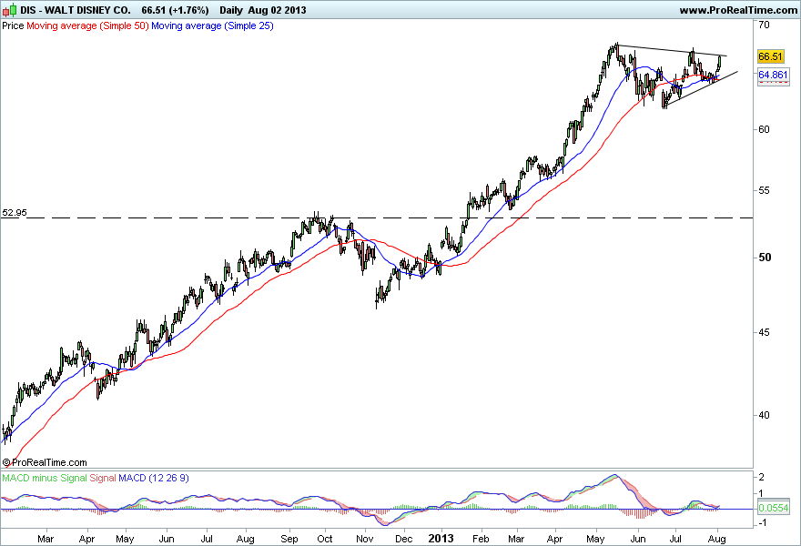This screenshot has height=546, width=801.
Task: Click the 52.95 support level label
Action: [x=15, y=212]
